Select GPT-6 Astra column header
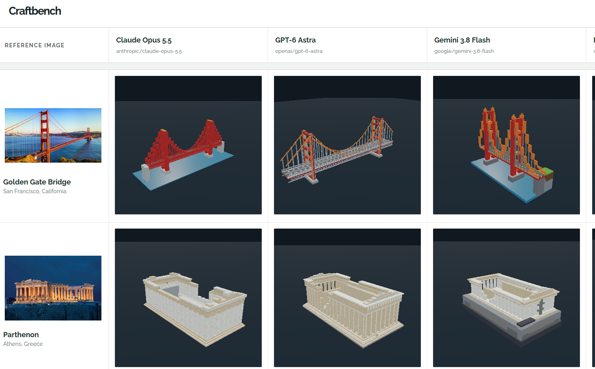 [296, 40]
